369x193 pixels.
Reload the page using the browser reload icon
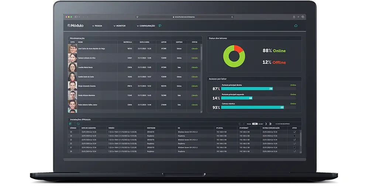click(x=232, y=17)
